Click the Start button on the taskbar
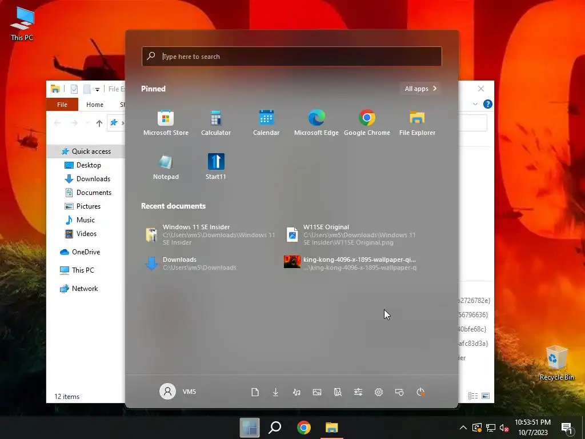 pyautogui.click(x=250, y=428)
